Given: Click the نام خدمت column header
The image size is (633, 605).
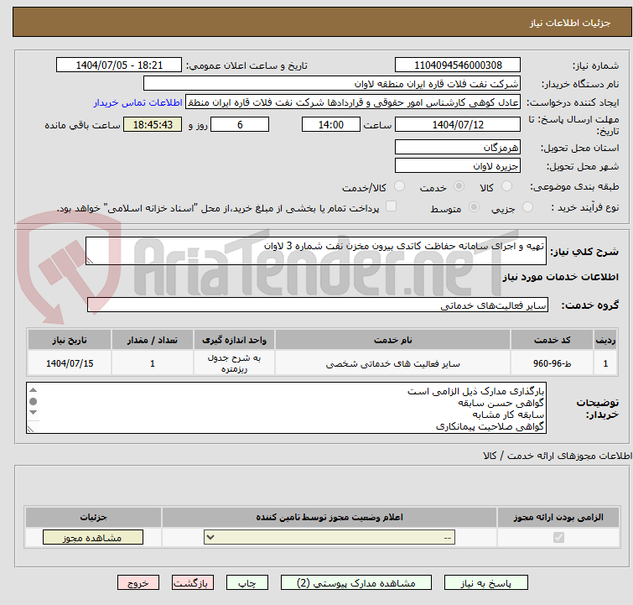Looking at the screenshot, I should pos(393,340).
